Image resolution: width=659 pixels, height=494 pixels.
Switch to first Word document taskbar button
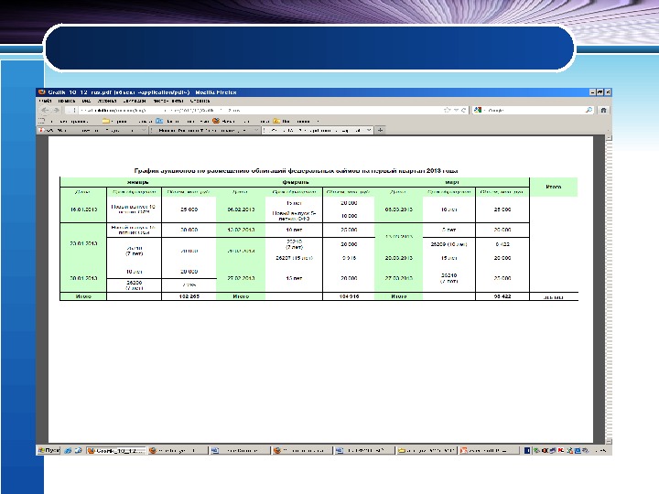coord(240,450)
